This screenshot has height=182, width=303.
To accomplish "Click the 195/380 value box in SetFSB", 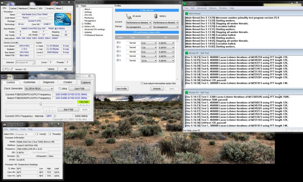I will point(84,102).
